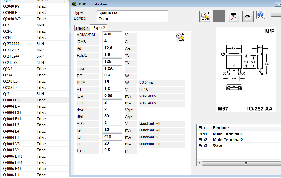The image size is (281, 178).
Task: Click the left arrow of pin table scrollbar
Action: coord(199,163)
